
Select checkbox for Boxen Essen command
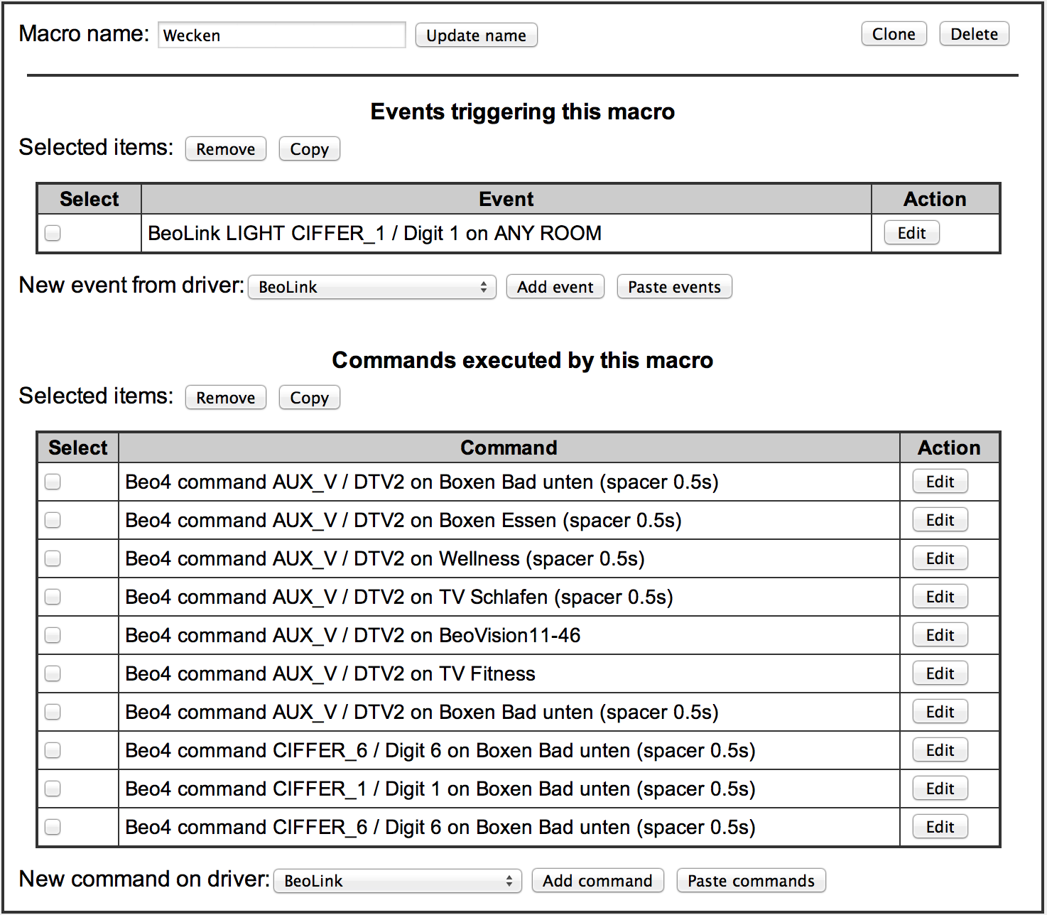53,520
